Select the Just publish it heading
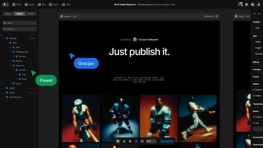This screenshot has width=263, height=148. 139,52
